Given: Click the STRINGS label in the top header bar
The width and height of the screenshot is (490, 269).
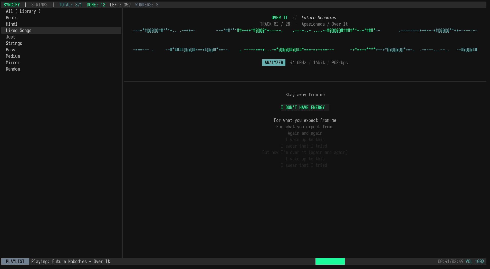Looking at the screenshot, I should tap(39, 5).
